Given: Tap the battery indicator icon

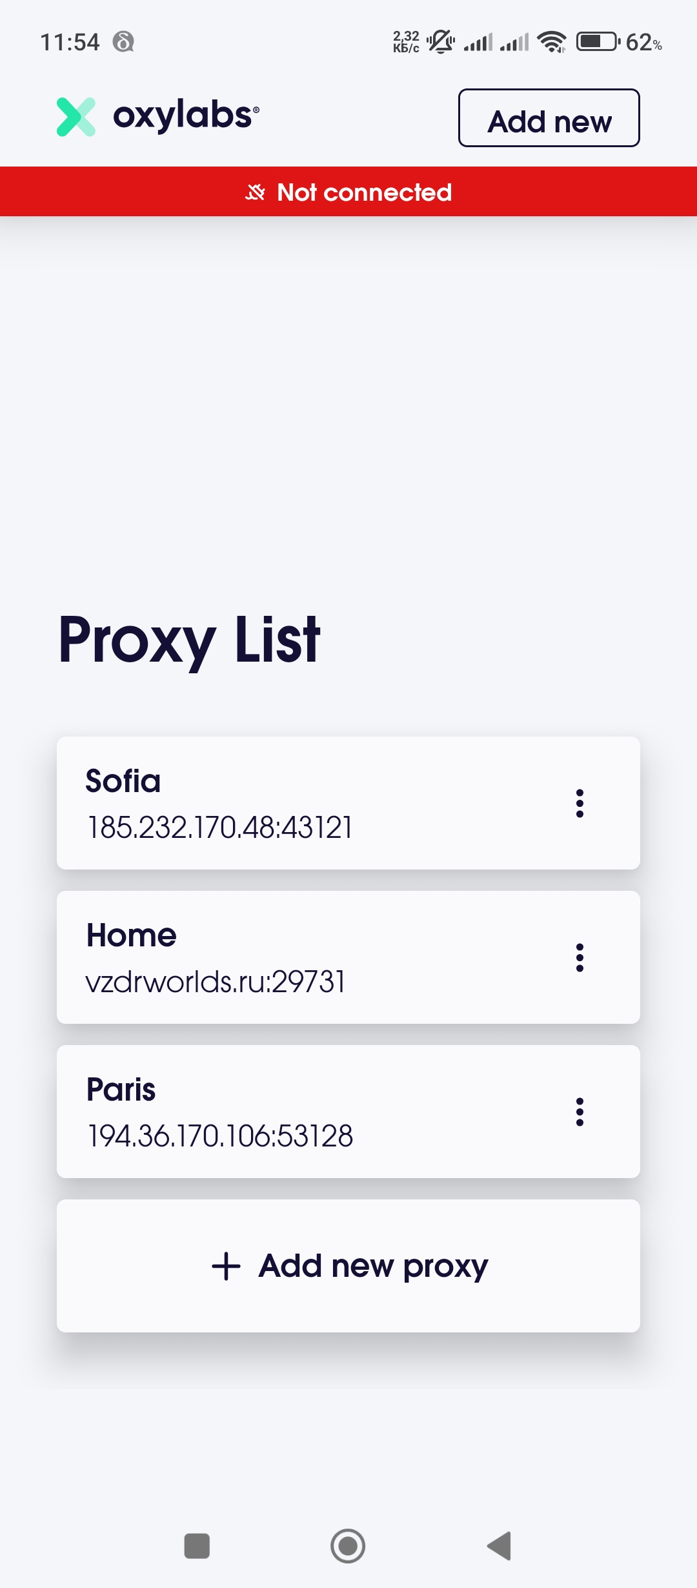Looking at the screenshot, I should [x=598, y=43].
